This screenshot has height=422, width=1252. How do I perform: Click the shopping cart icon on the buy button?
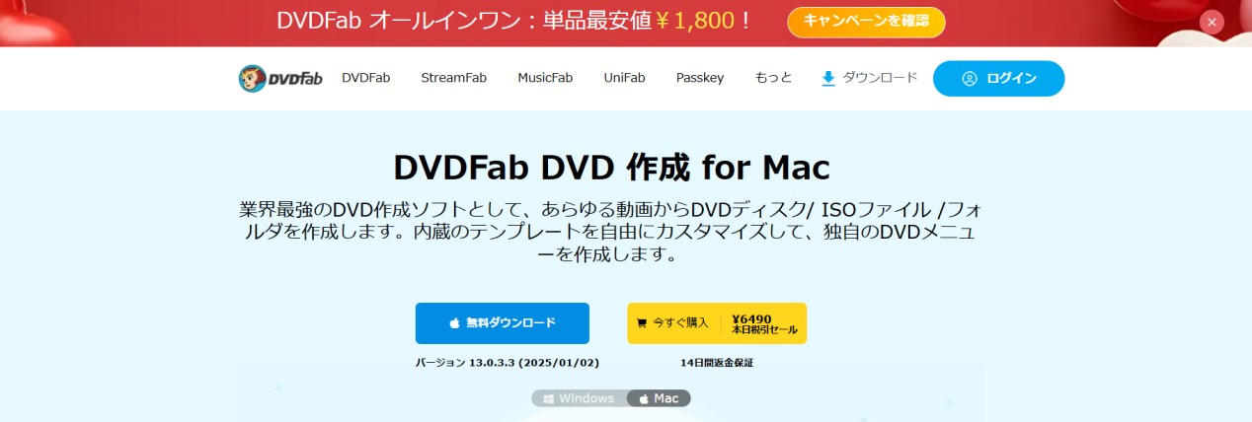[x=642, y=322]
